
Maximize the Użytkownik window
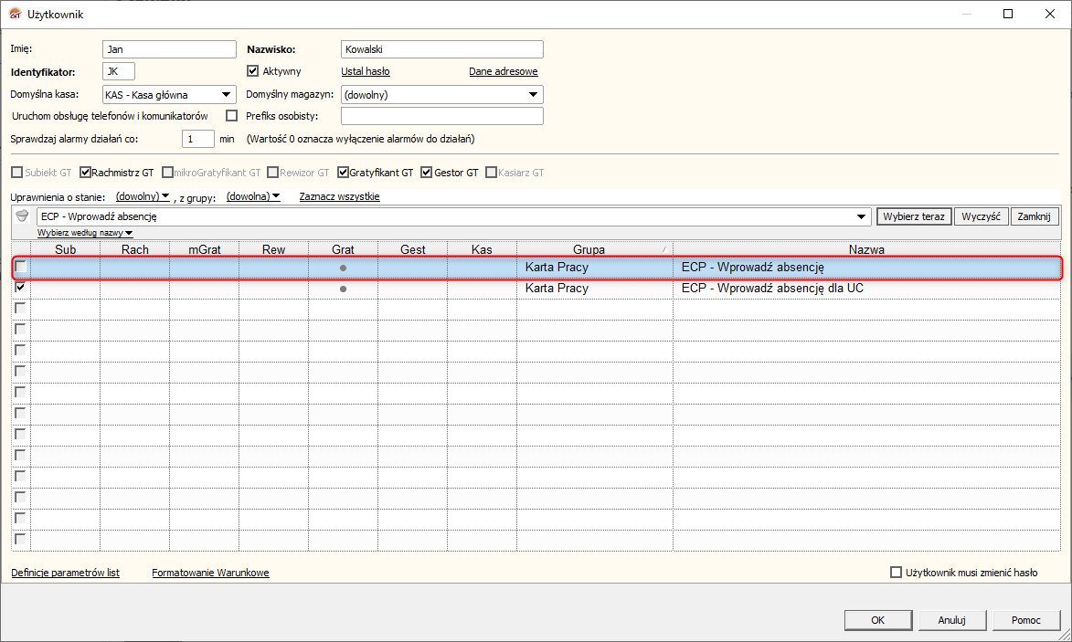[x=1008, y=14]
